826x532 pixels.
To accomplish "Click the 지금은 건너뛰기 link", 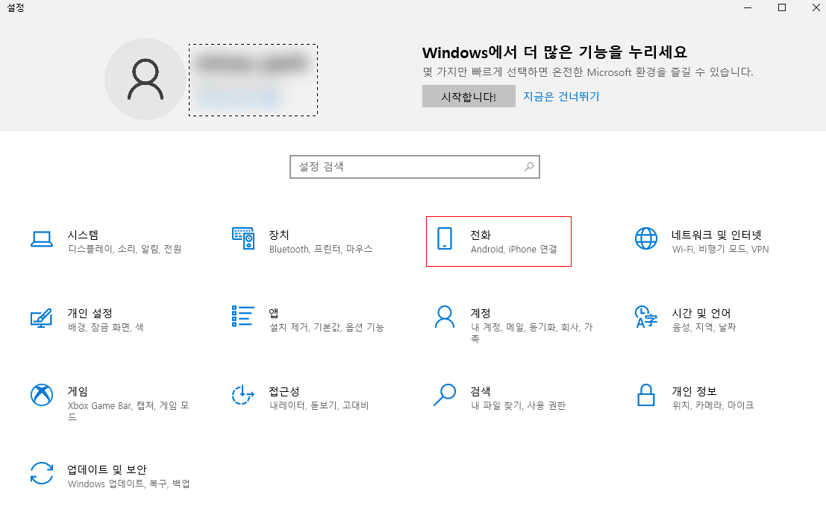I will (x=561, y=96).
